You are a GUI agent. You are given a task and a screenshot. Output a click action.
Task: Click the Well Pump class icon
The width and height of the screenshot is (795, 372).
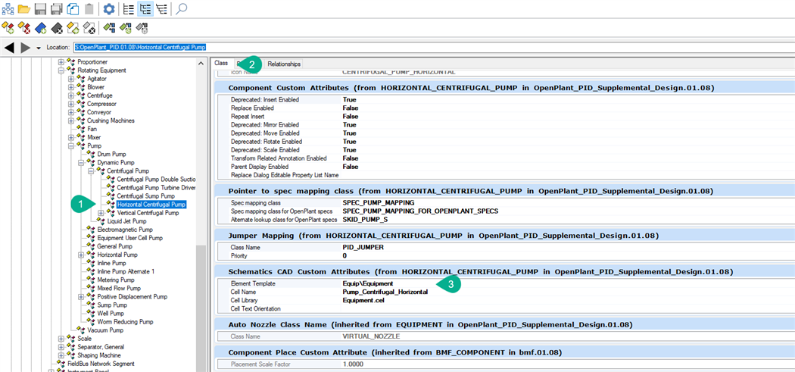pos(90,313)
